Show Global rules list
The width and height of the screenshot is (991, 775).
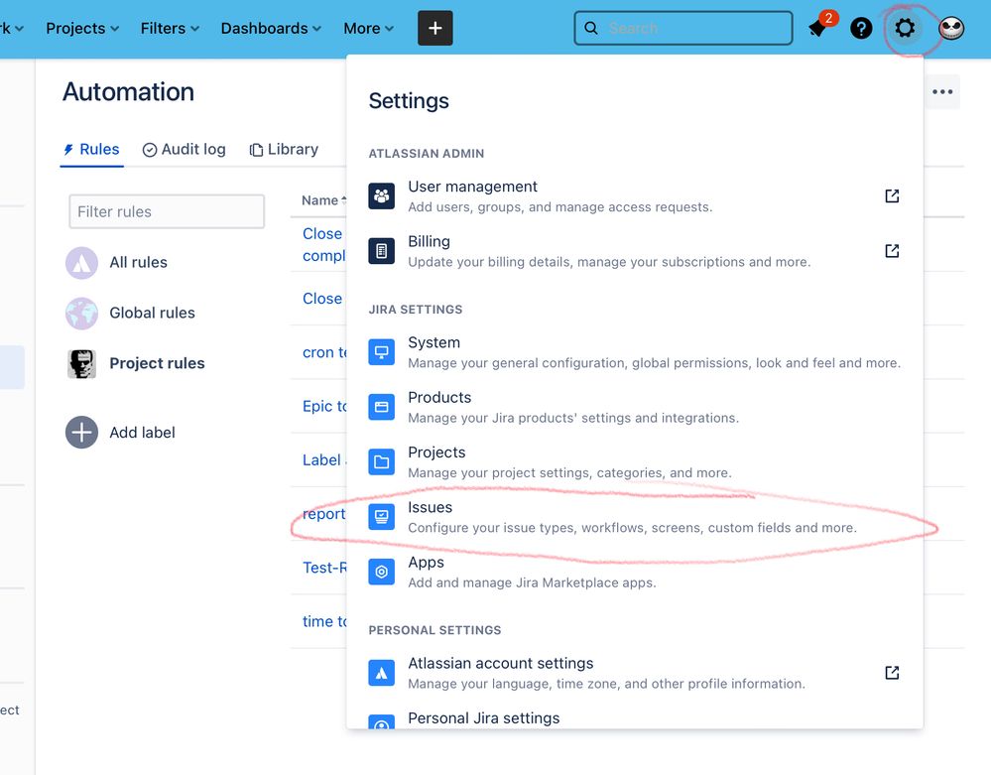[x=153, y=313]
